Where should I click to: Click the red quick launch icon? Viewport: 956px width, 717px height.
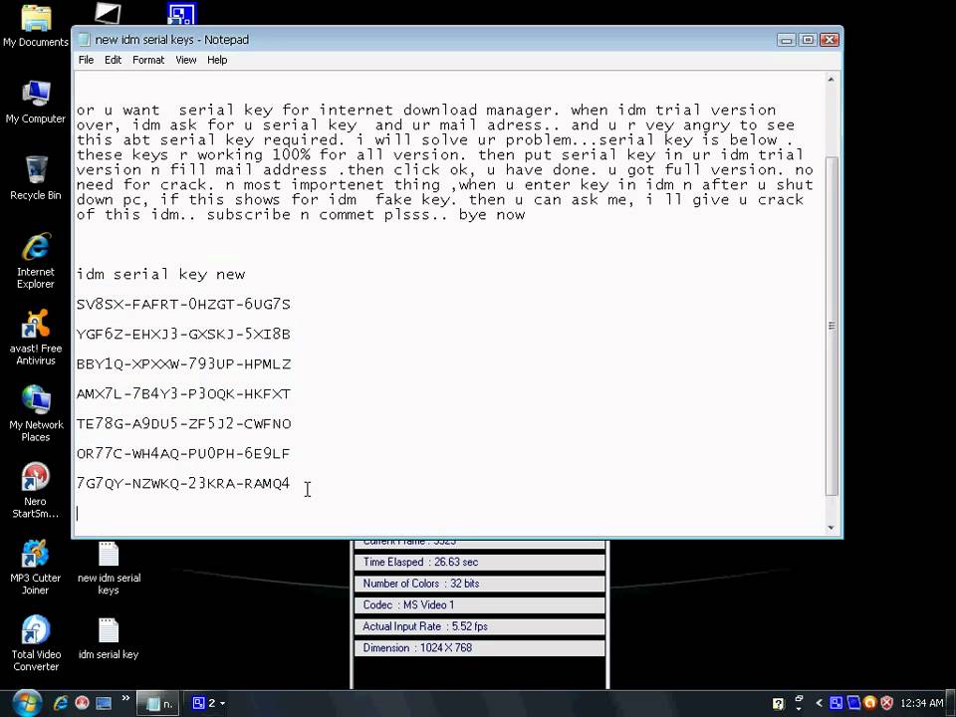(x=82, y=703)
